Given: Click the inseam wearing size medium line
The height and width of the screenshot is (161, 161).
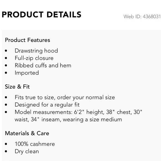Looking at the screenshot, I should [x=68, y=120].
